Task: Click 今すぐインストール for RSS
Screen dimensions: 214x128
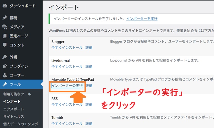Action: (67, 104)
